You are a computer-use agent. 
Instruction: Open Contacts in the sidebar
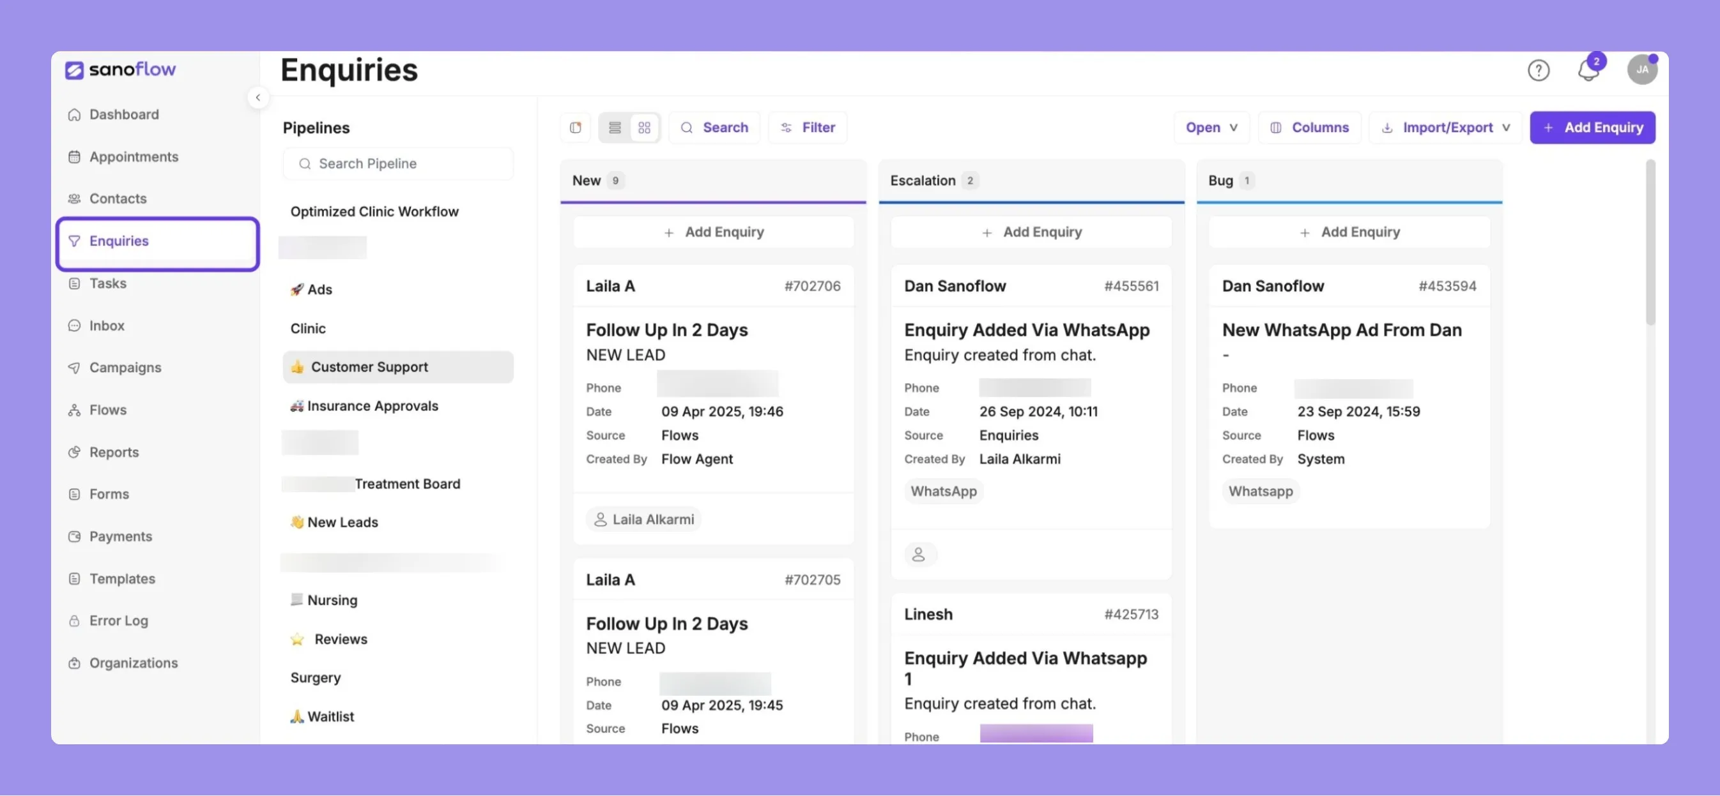click(x=118, y=199)
